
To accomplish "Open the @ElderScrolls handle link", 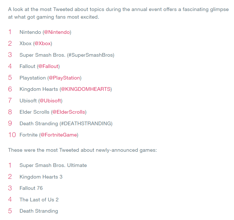I will coord(69,112).
